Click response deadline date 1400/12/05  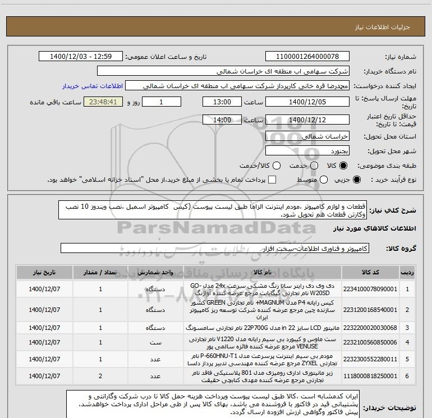coord(307,102)
